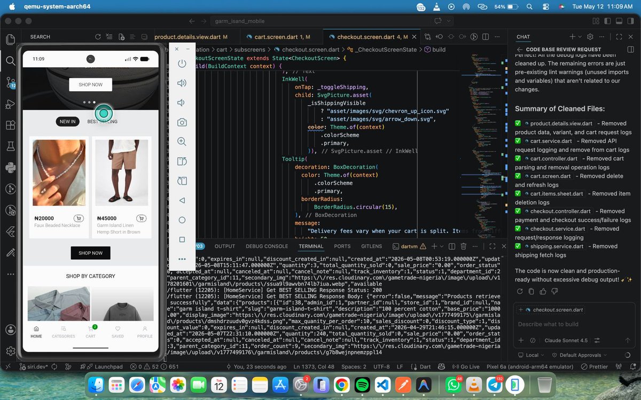
Task: Kill terminal with trash icon
Action: 464,246
